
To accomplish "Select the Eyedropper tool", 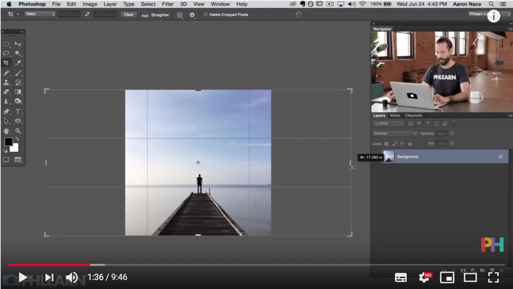I will pyautogui.click(x=18, y=63).
